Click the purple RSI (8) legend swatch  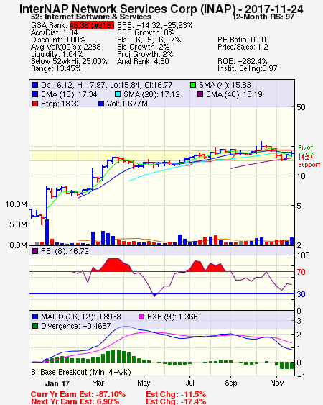coord(35,251)
